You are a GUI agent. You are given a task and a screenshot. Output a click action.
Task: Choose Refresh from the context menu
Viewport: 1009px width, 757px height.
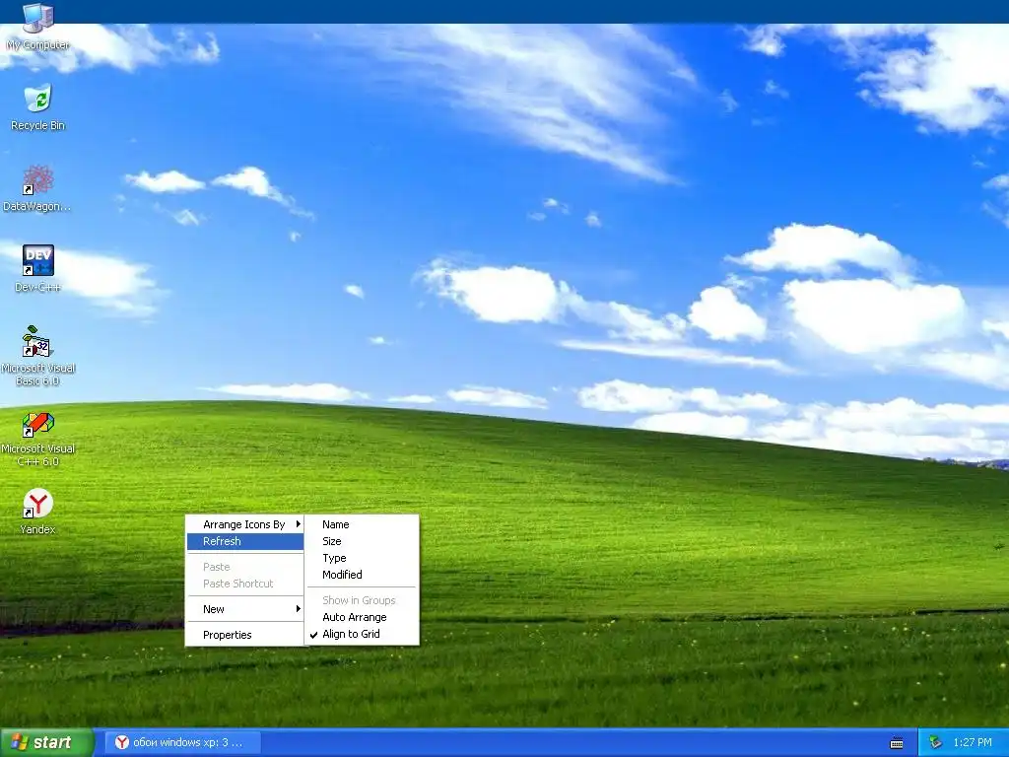[x=245, y=541]
